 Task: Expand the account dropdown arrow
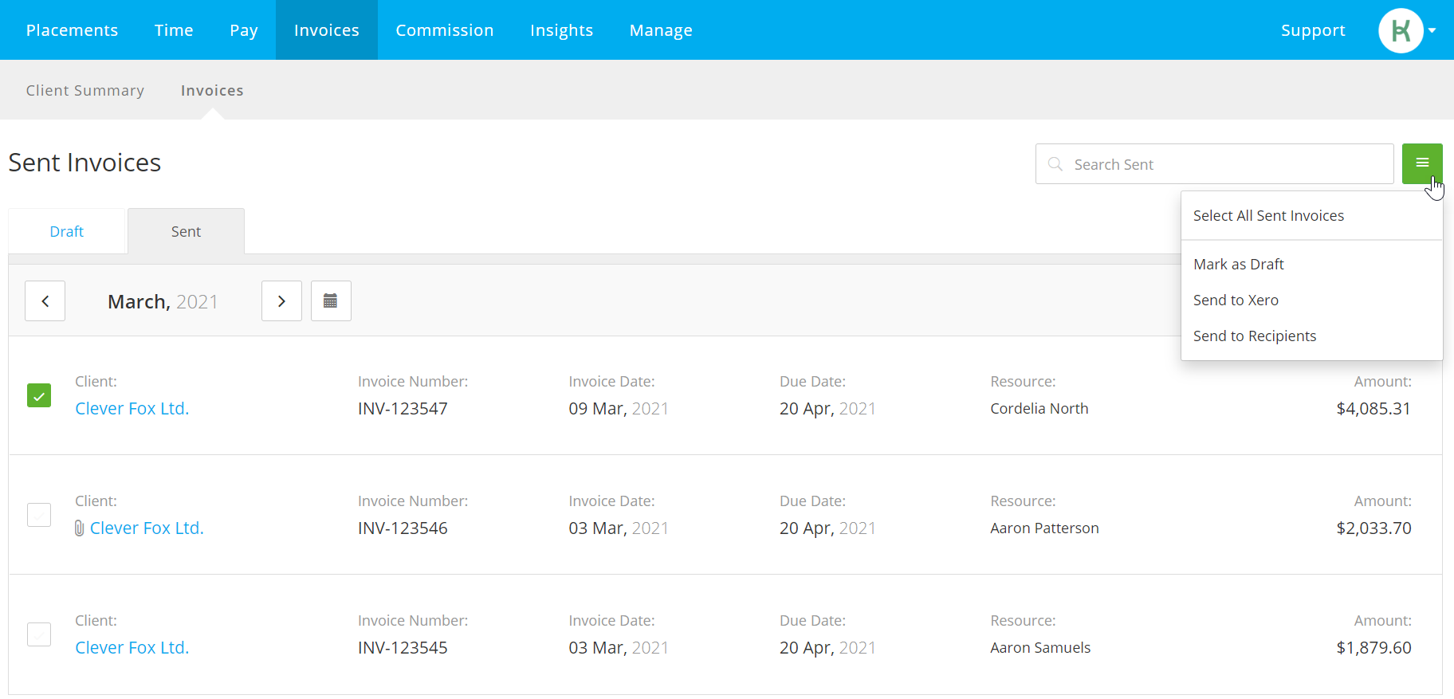1432,30
